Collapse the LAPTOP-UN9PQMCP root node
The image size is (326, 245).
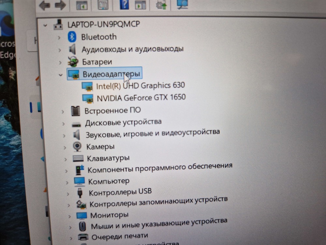click(x=45, y=25)
